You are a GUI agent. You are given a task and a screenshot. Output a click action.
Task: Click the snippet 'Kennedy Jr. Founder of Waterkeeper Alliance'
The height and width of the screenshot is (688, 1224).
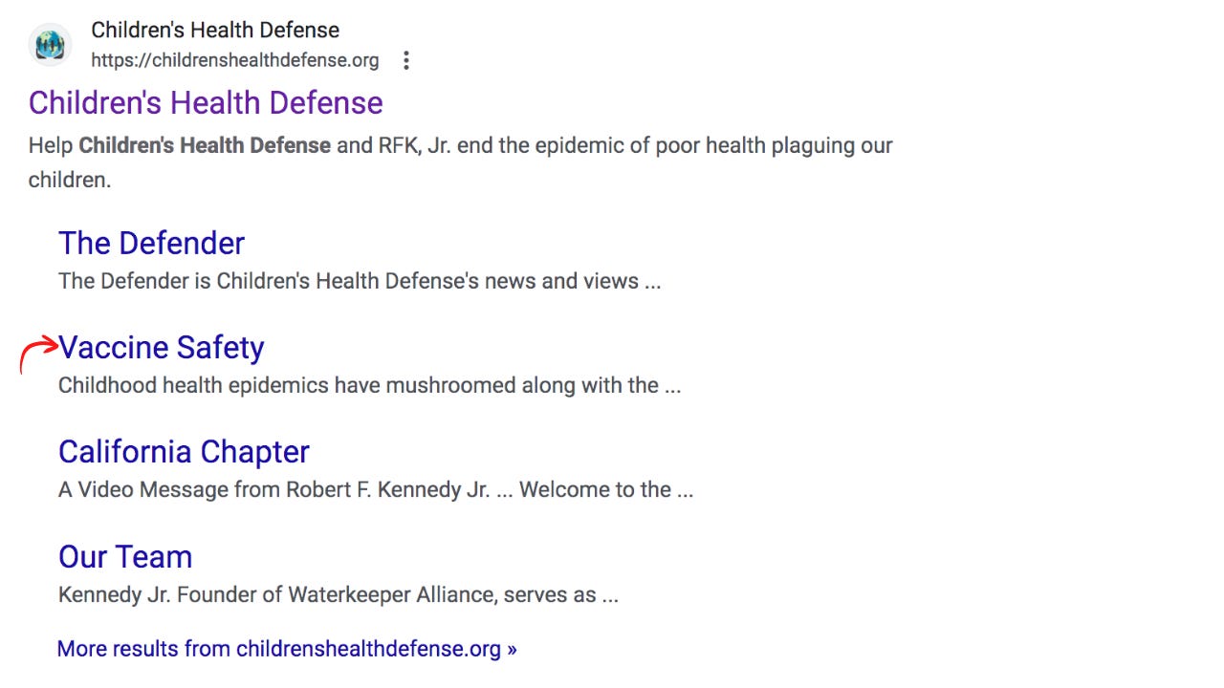pos(339,595)
